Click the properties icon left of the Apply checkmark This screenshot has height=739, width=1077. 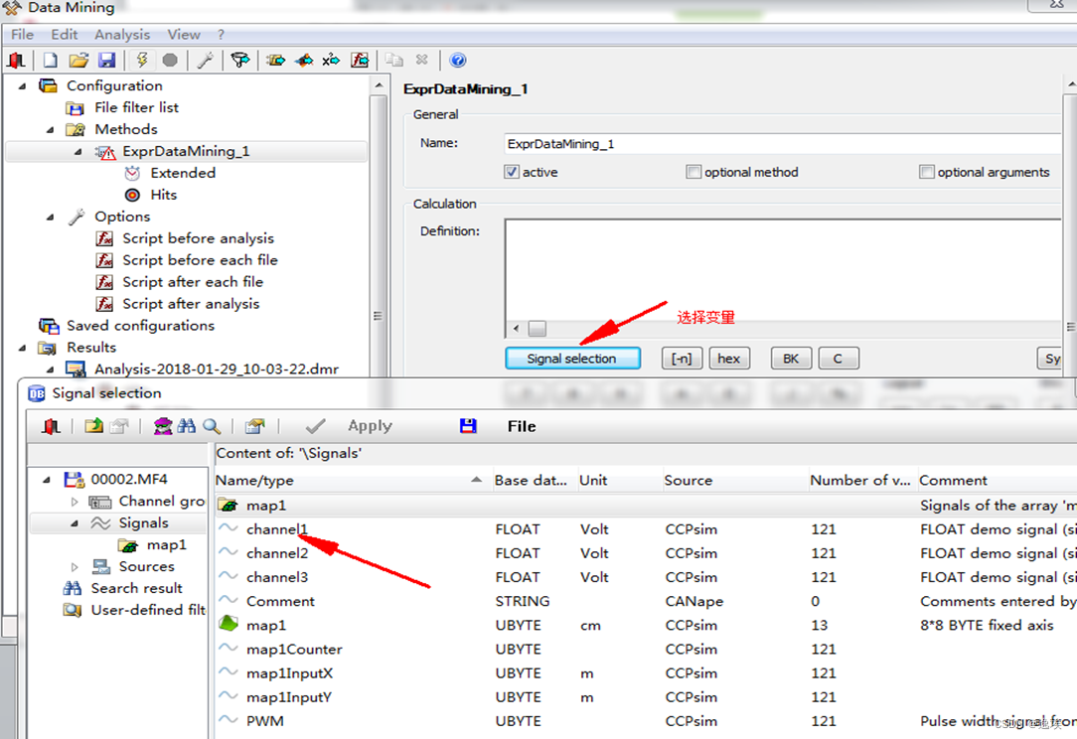point(254,426)
